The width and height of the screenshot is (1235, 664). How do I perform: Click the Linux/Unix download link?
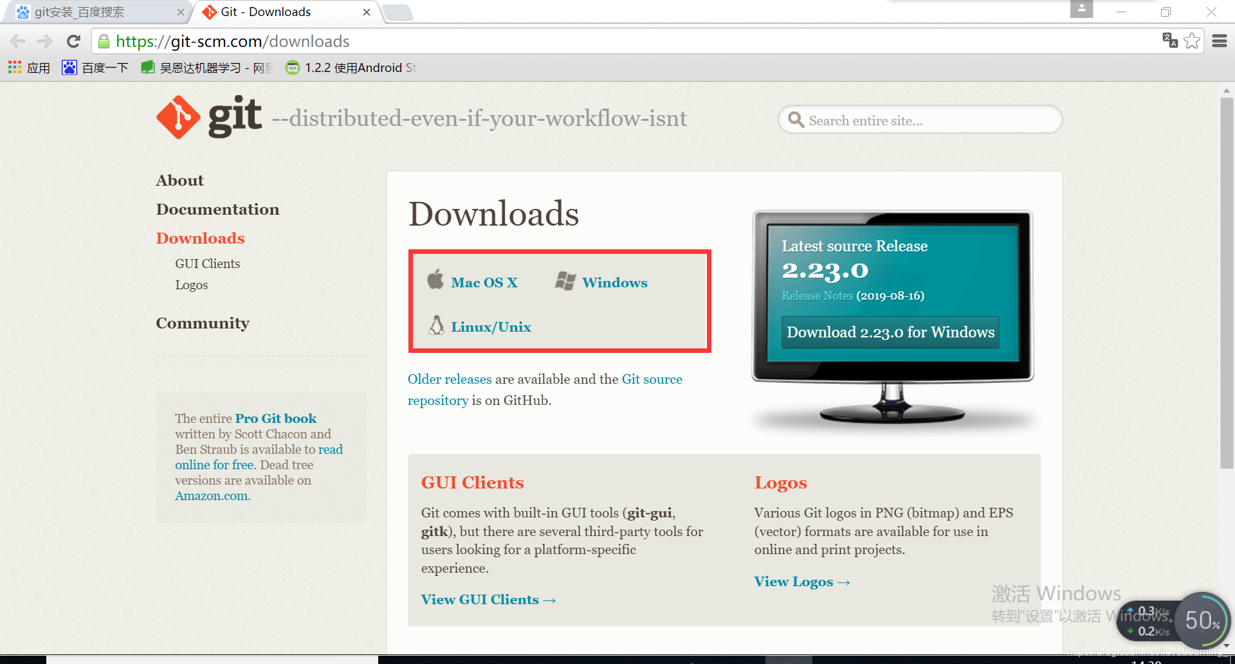pos(491,327)
